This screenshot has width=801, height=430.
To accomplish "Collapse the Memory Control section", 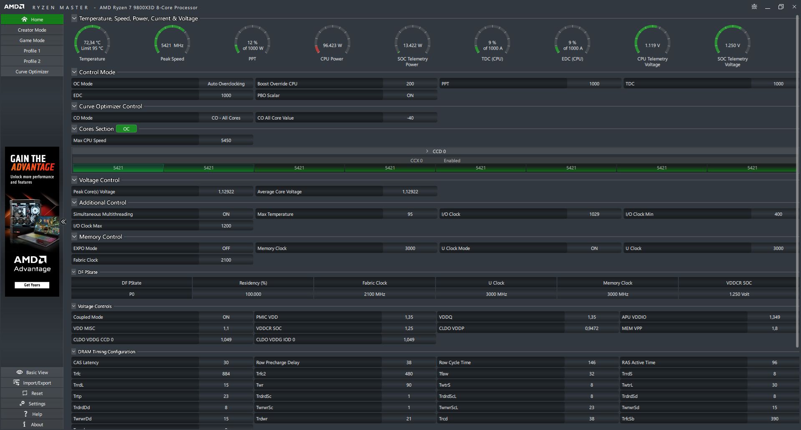I will 74,236.
